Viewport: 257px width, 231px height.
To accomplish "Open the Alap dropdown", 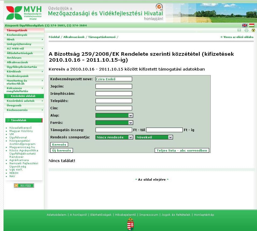I will pyautogui.click(x=114, y=115).
